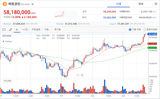The image size is (160, 99).
Task: Click the 58,180,000 current price text
Action: tap(17, 12)
